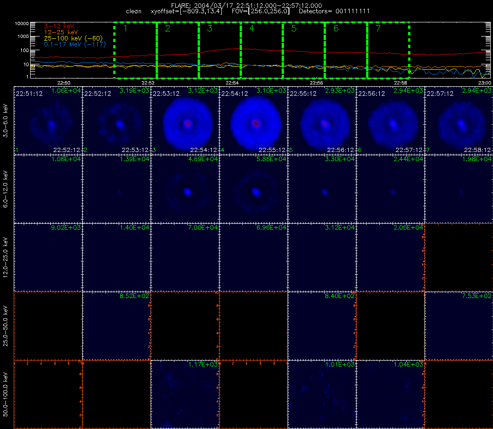Click the '23:00' time axis label
The height and width of the screenshot is (429, 493).
click(484, 83)
